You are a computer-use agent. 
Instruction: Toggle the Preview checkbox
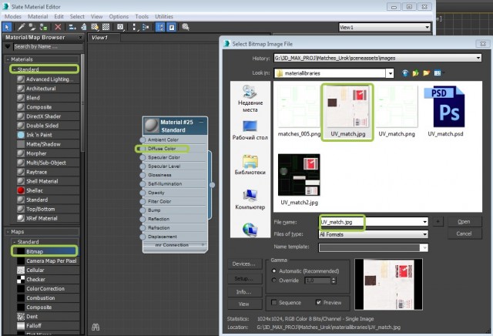317,304
